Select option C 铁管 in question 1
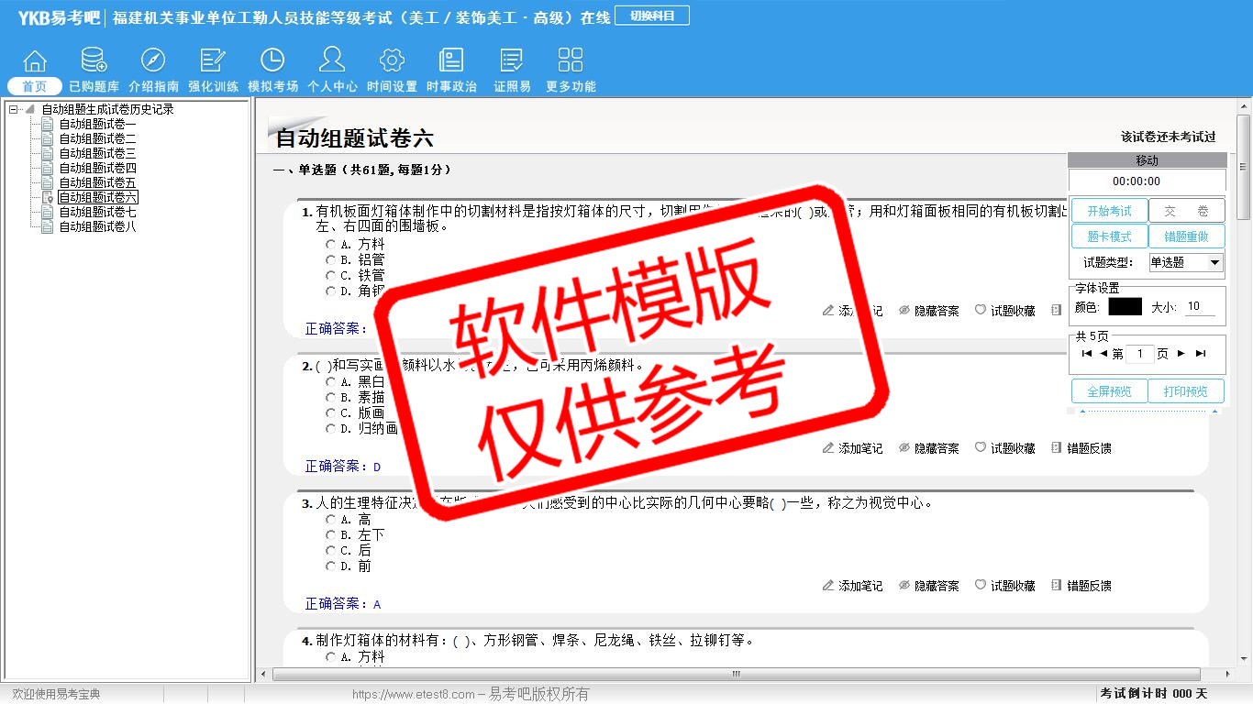This screenshot has width=1253, height=704. (x=331, y=276)
